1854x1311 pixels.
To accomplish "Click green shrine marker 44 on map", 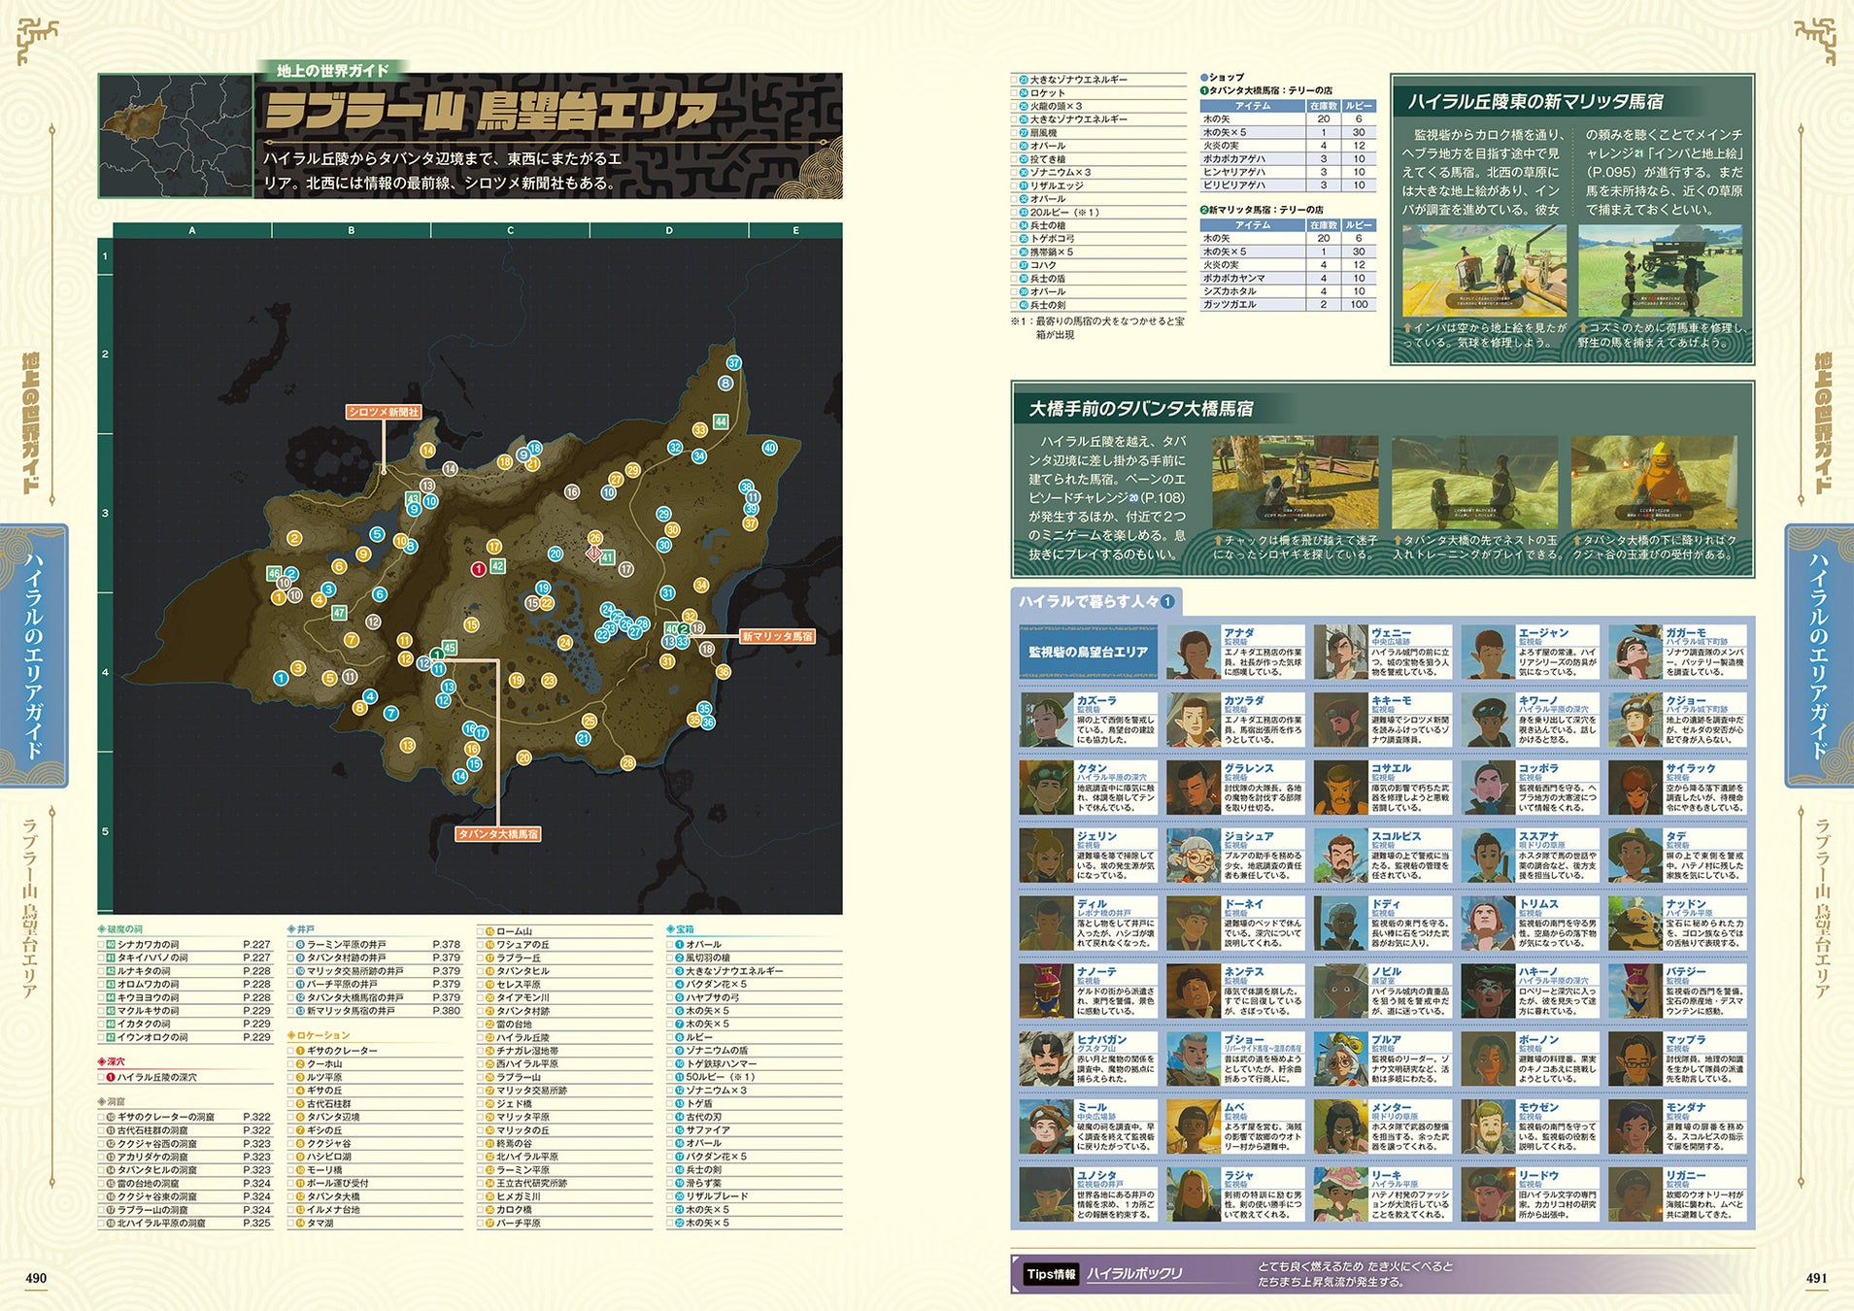I will [x=721, y=421].
